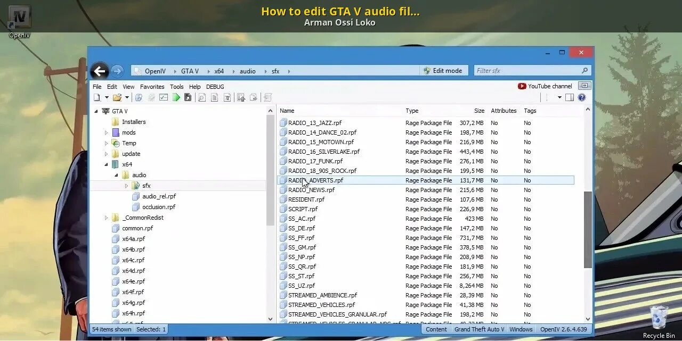Click the Windows status bar button
The height and width of the screenshot is (341, 682).
521,329
